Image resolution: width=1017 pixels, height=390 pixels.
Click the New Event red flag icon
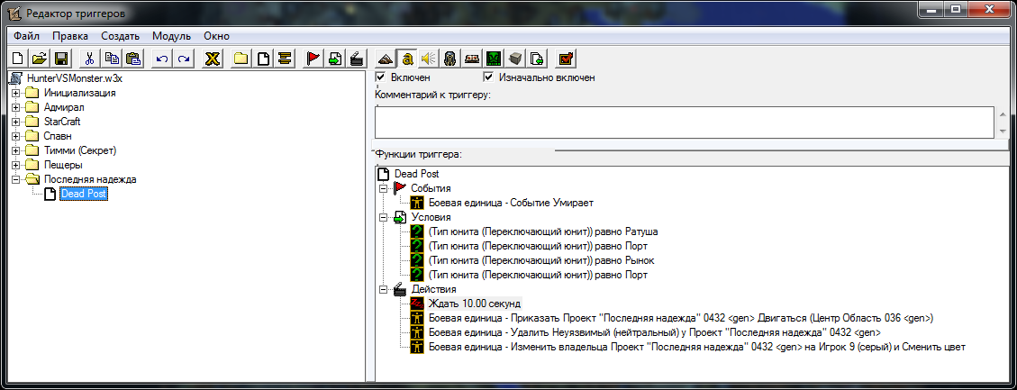(313, 59)
